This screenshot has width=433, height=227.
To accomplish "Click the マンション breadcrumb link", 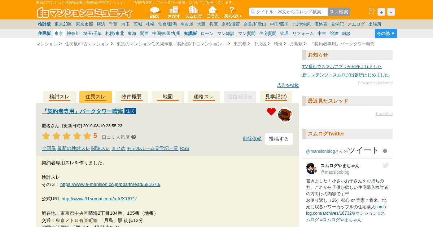I will pos(47,44).
